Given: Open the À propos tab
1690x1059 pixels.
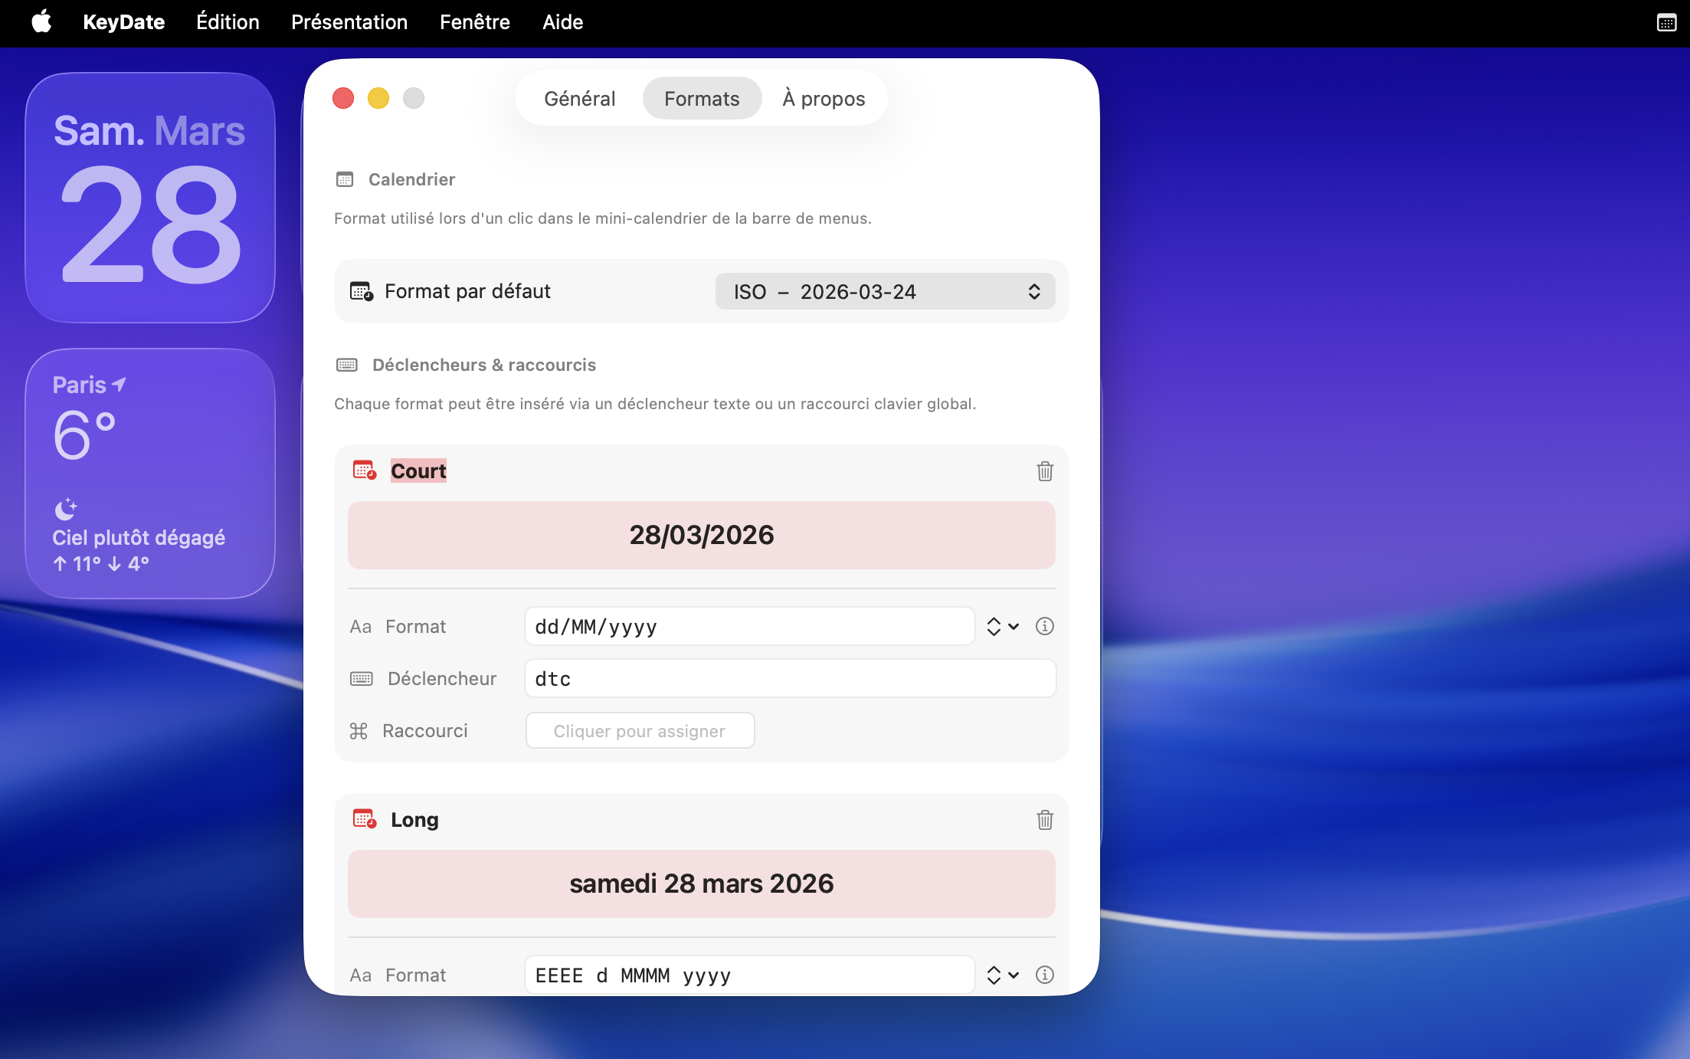Looking at the screenshot, I should coord(822,98).
